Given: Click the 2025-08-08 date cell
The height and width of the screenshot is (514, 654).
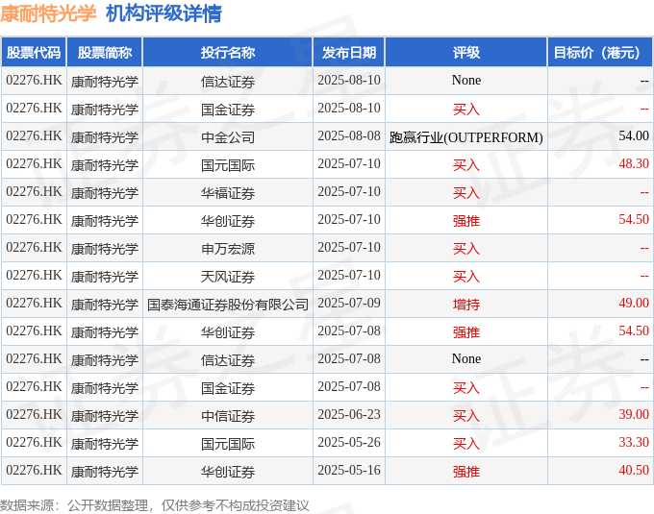Looking at the screenshot, I should (x=349, y=135).
